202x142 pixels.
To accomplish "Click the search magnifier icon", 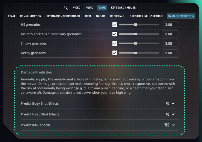I will [x=66, y=8].
